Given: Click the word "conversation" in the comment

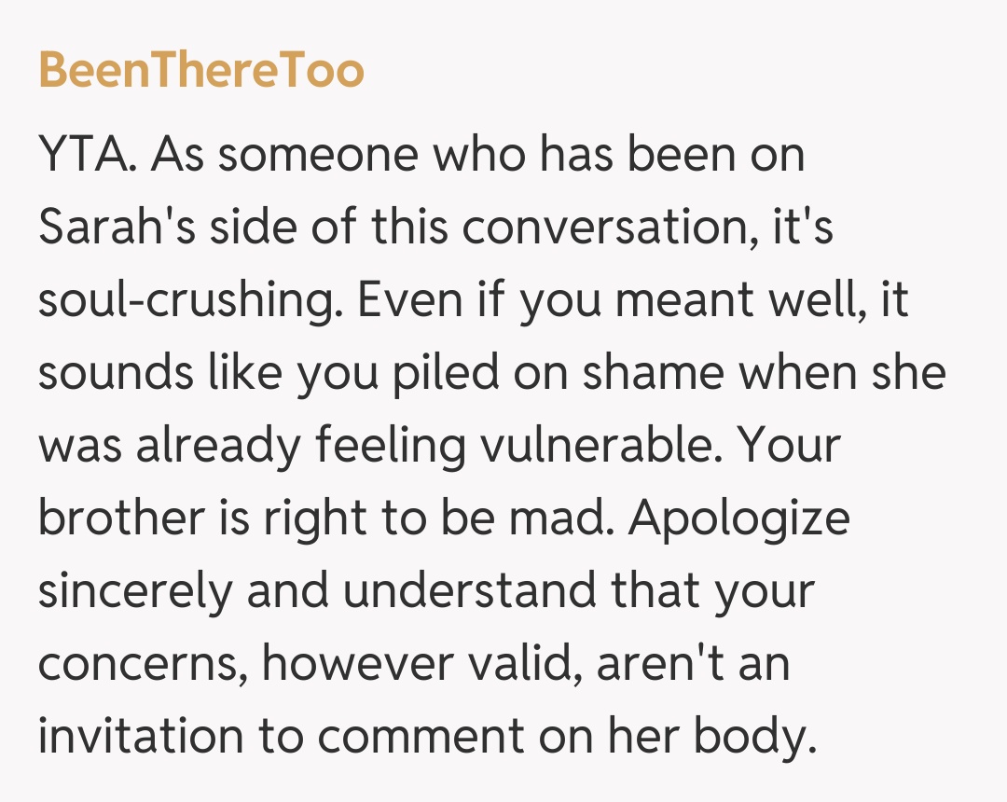Looking at the screenshot, I should coord(614,228).
